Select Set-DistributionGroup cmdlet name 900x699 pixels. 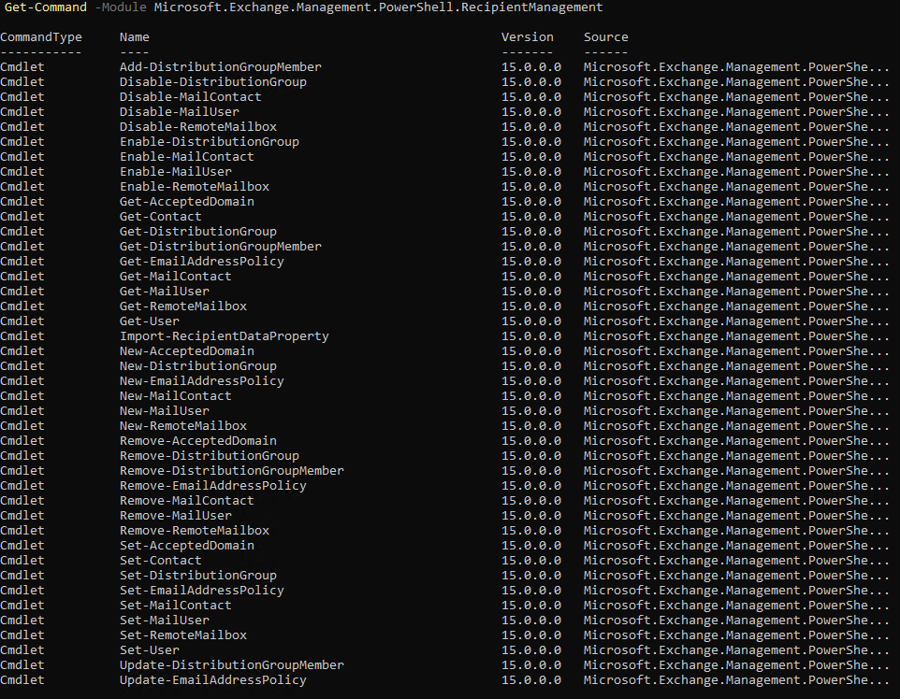pyautogui.click(x=198, y=575)
